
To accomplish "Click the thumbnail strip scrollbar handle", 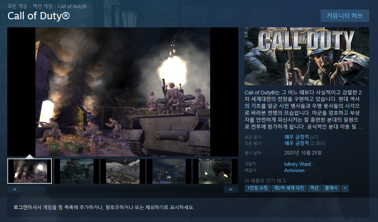I will (34, 189).
